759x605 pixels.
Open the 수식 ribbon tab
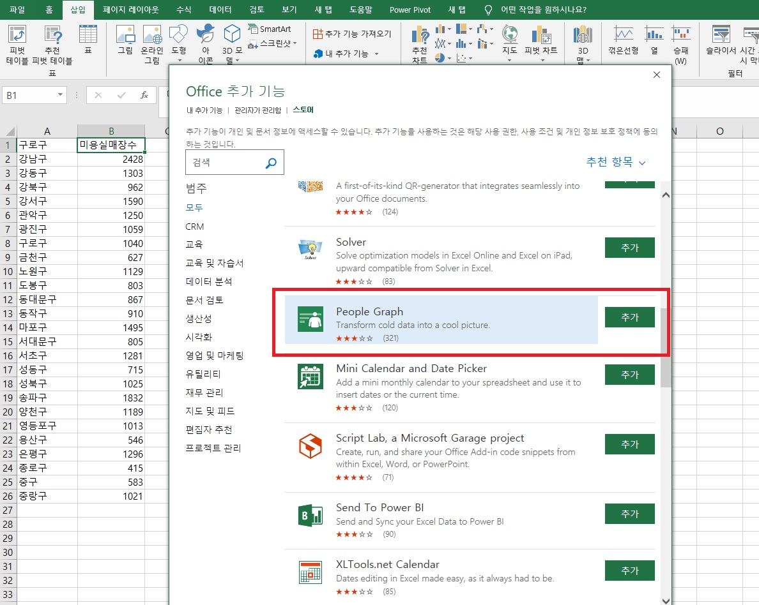[183, 10]
